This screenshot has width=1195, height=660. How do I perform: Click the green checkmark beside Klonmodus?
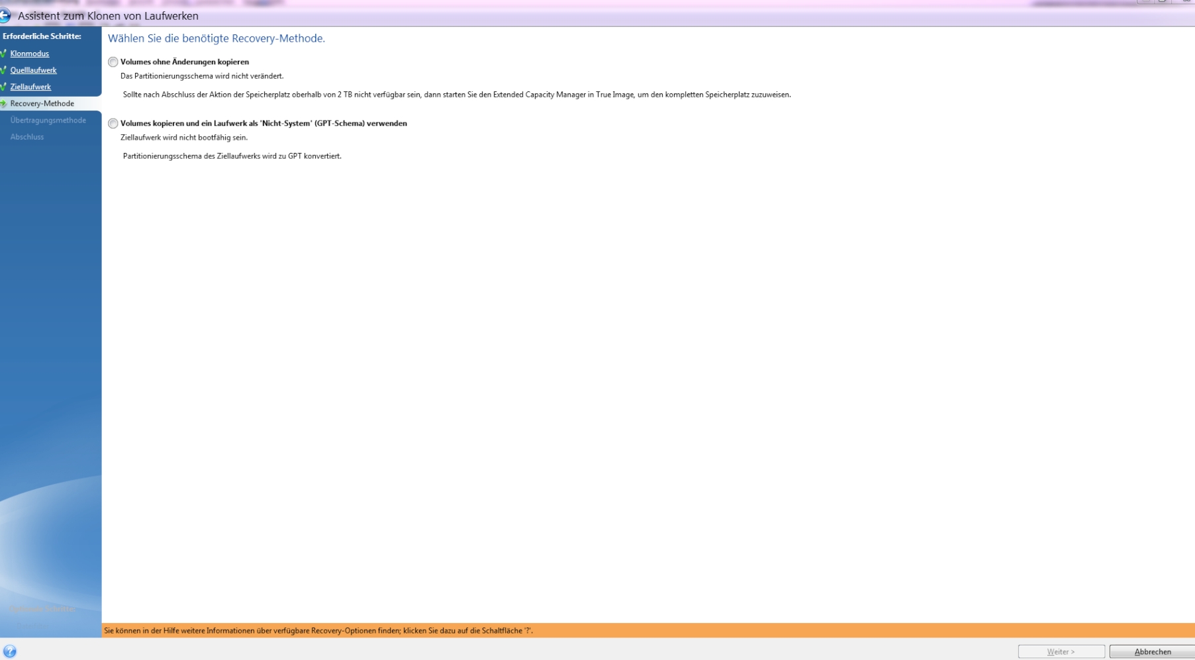point(3,54)
